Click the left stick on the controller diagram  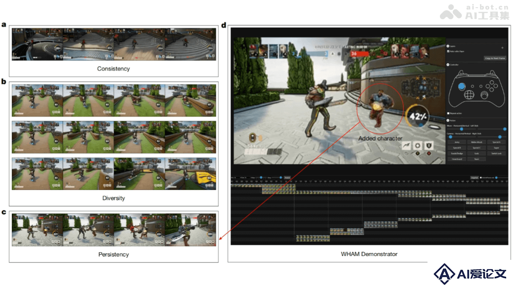(x=462, y=86)
